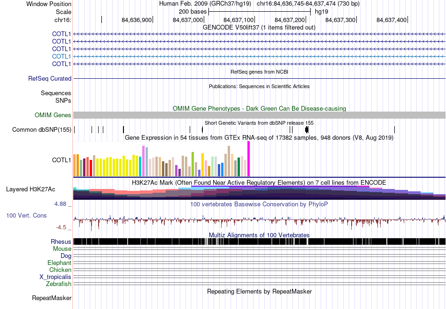This screenshot has width=446, height=309.
Task: Open Publications: Sequences in Scientific Articles title
Action: point(259,86)
